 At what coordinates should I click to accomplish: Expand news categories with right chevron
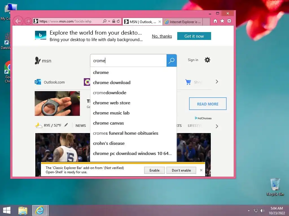pyautogui.click(x=217, y=126)
